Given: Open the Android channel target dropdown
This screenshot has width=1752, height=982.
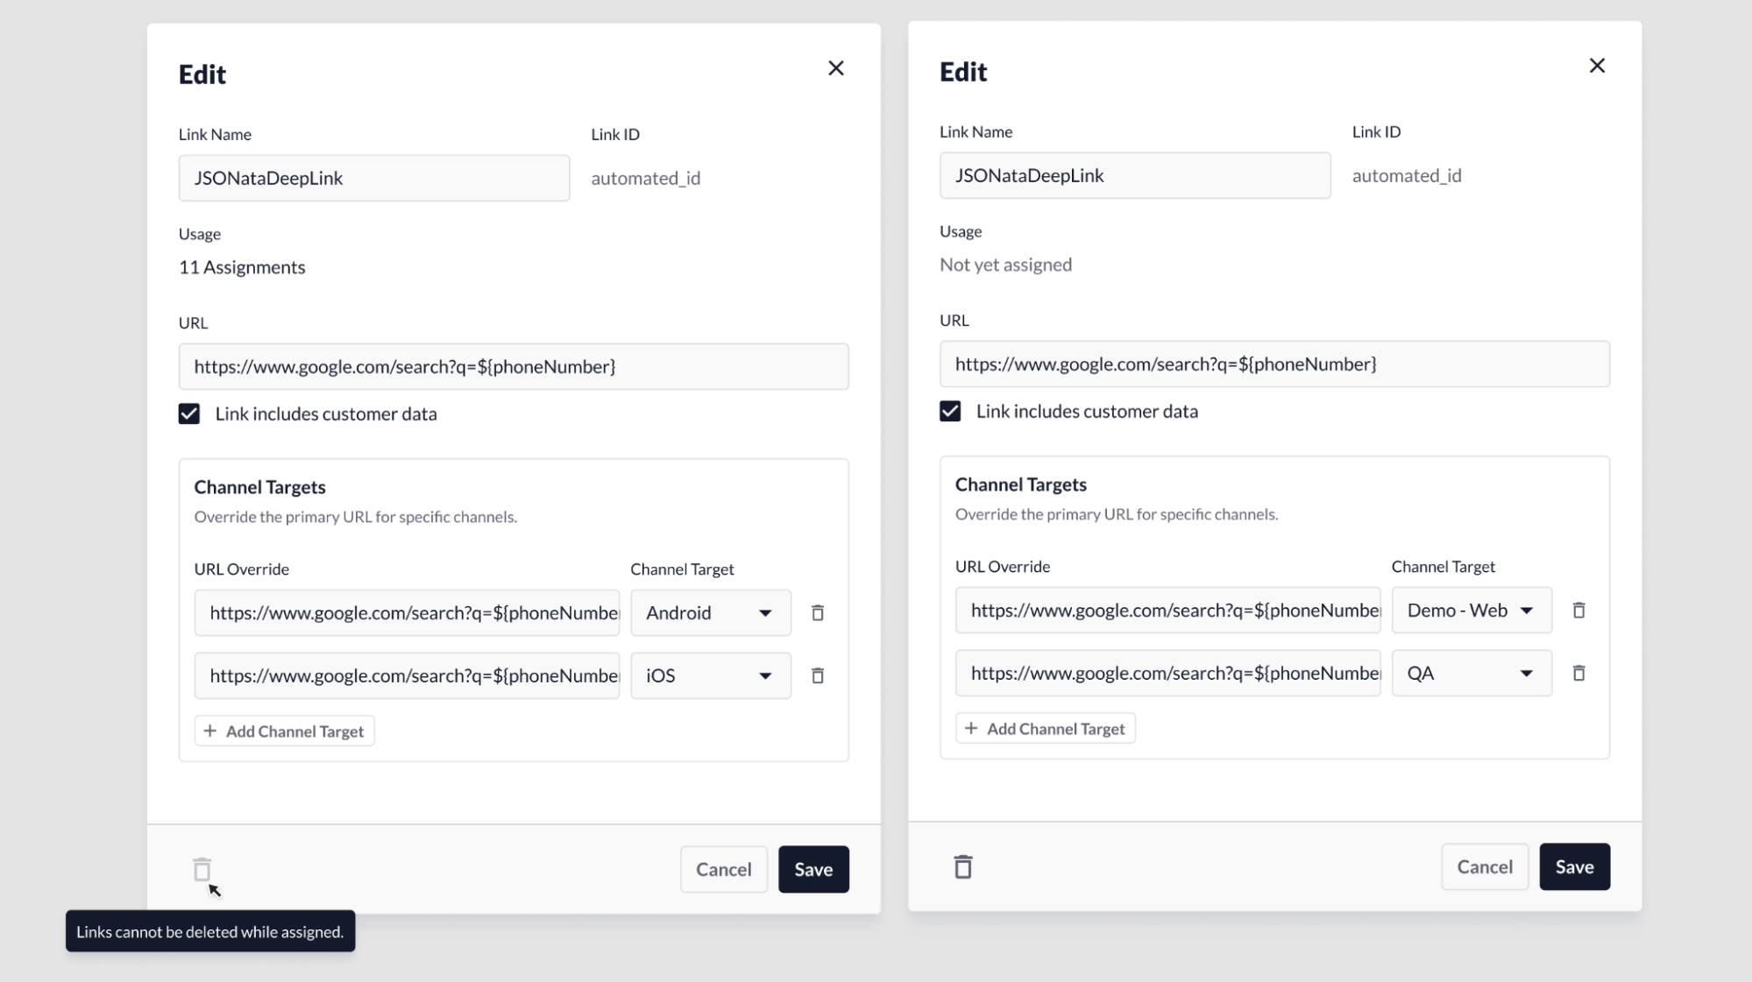Looking at the screenshot, I should click(710, 613).
